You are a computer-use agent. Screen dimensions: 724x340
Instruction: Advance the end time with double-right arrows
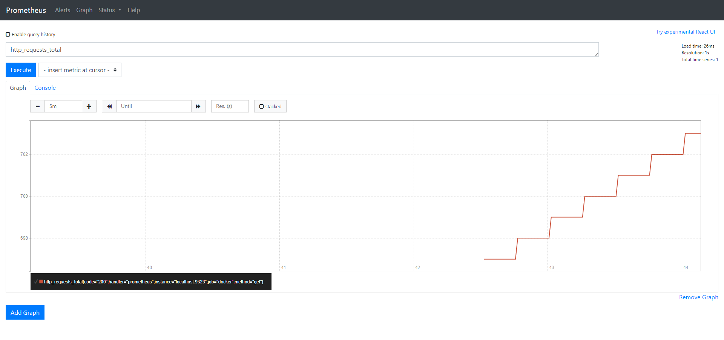click(198, 106)
